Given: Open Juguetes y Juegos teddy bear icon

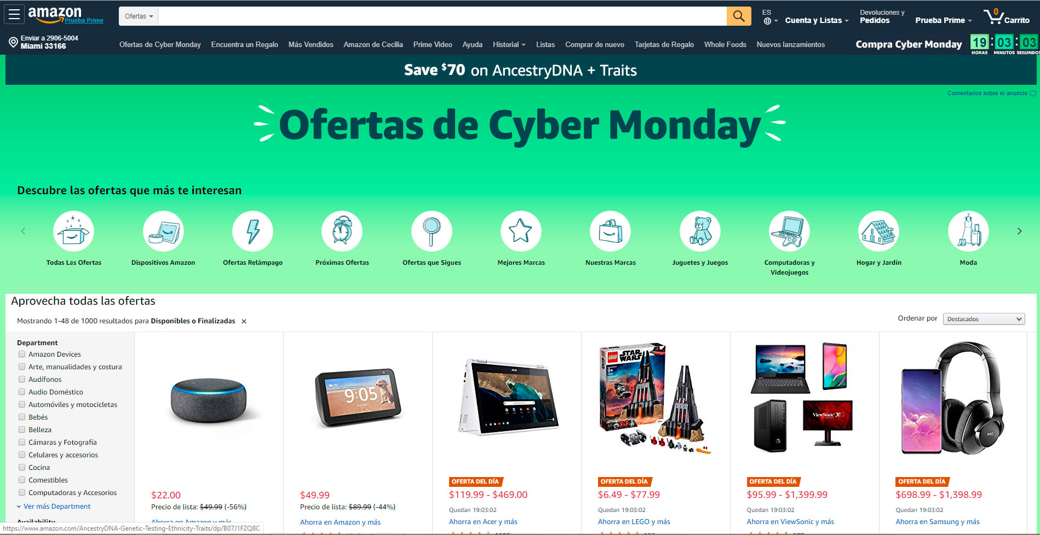Looking at the screenshot, I should [700, 231].
